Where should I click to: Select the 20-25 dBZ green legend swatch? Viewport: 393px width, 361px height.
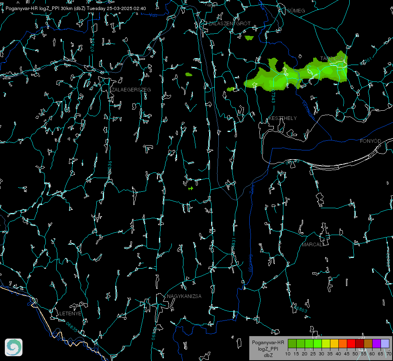click(309, 343)
